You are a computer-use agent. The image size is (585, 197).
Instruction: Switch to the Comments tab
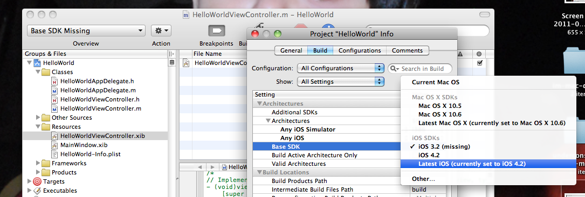coord(408,50)
